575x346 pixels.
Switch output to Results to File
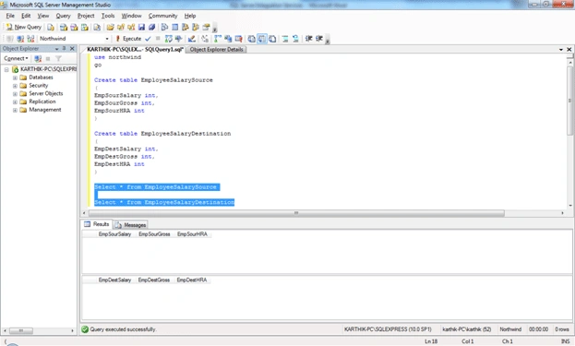pos(272,39)
